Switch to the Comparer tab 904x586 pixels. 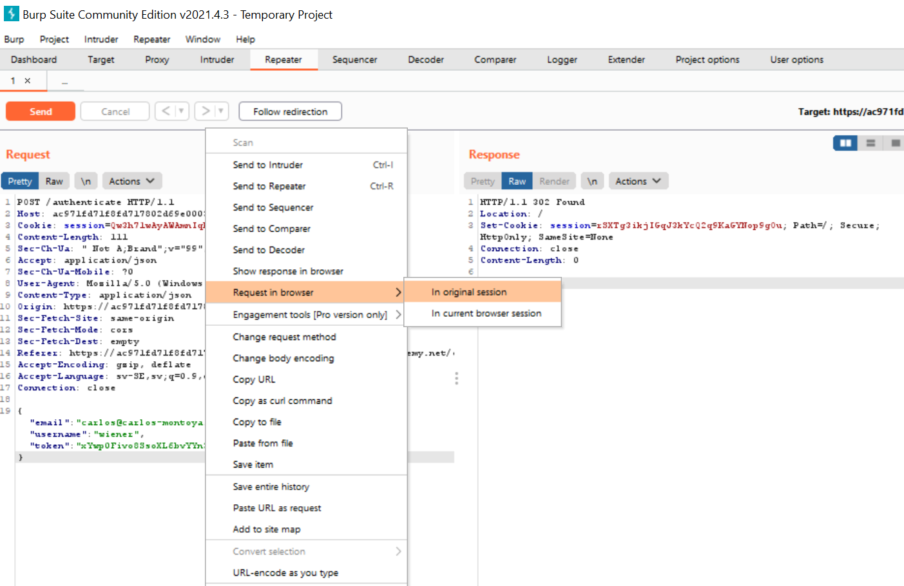point(495,59)
